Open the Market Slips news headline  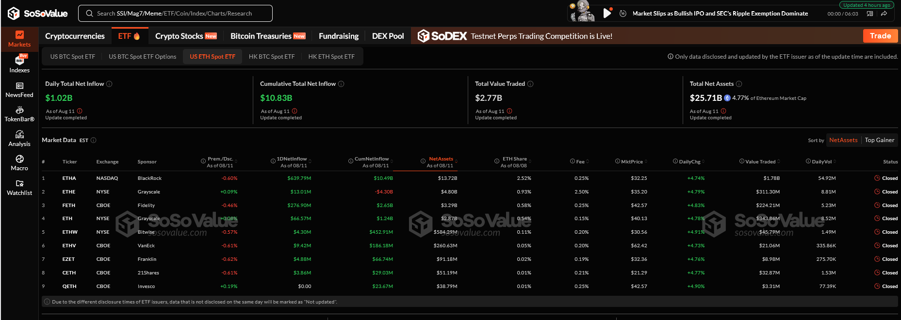tap(720, 14)
